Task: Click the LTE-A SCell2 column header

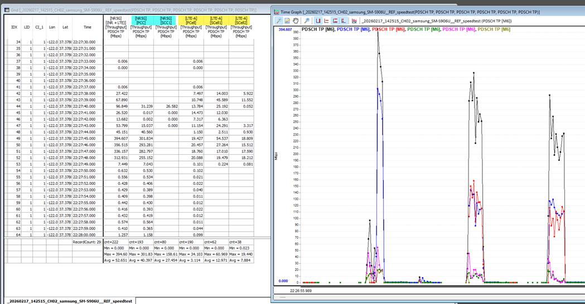Action: (240, 26)
